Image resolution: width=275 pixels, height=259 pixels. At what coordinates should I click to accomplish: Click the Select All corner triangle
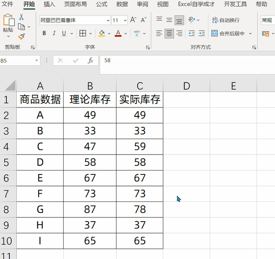10,85
